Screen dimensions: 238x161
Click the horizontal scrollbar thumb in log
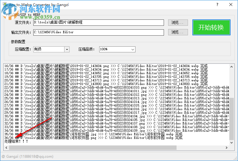pos(93,148)
